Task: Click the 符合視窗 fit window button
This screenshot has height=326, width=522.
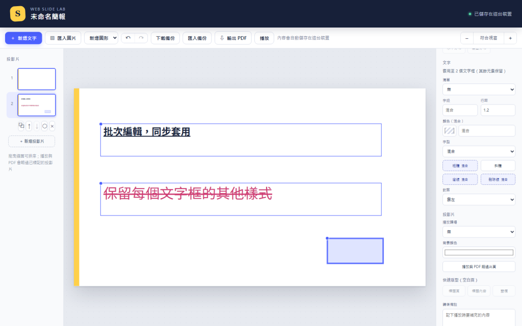Action: click(488, 38)
